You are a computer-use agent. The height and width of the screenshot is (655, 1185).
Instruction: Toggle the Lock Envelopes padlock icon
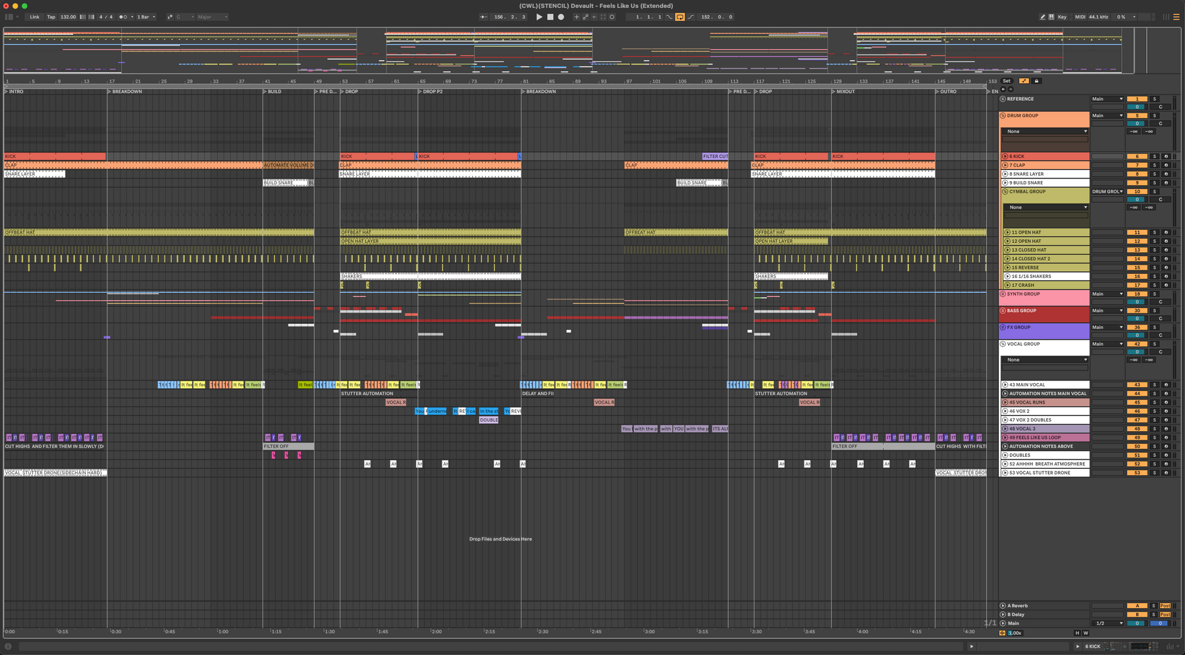point(1036,81)
